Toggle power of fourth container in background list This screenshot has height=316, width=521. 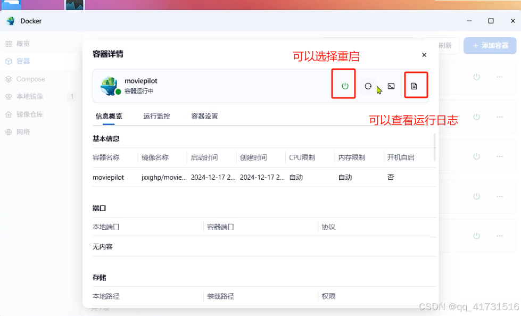pyautogui.click(x=476, y=196)
